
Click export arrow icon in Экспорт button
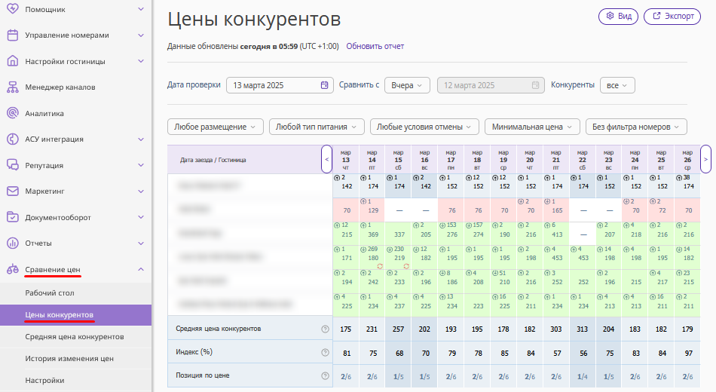(x=656, y=16)
